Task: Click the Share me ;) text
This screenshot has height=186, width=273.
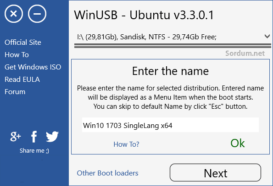Action: pos(34,151)
